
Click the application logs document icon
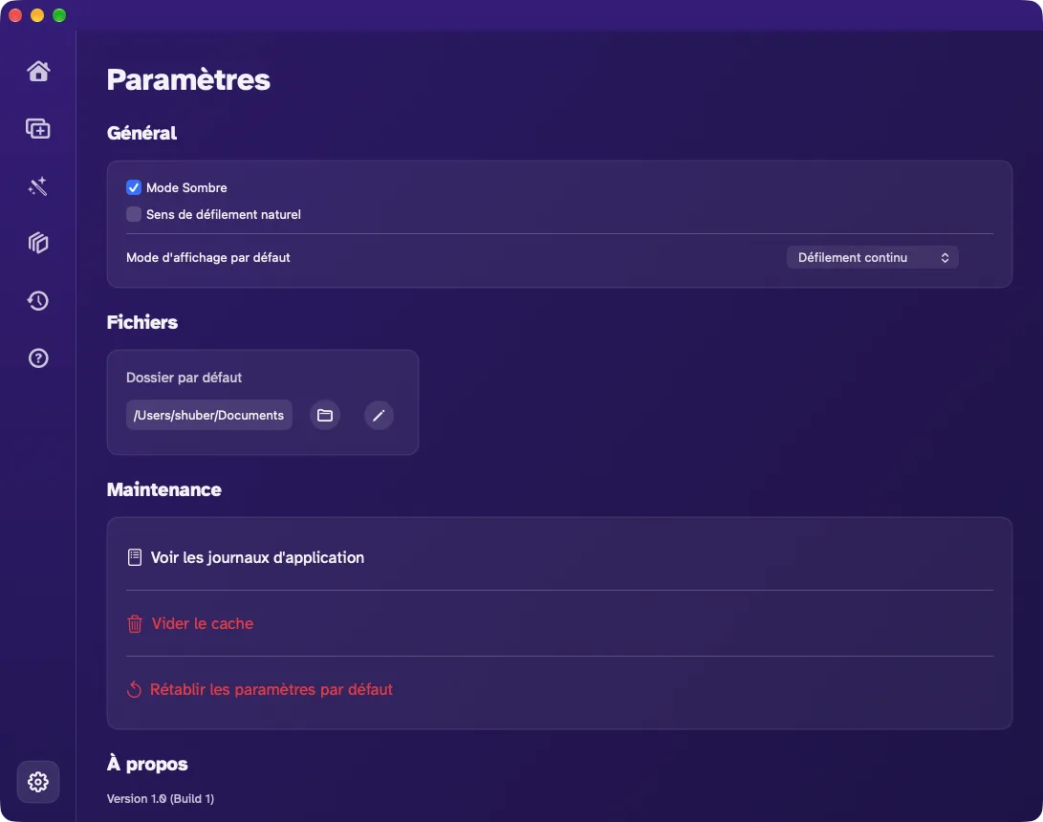[135, 557]
